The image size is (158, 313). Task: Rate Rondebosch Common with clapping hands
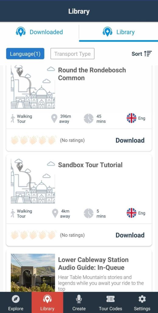[x=33, y=140]
